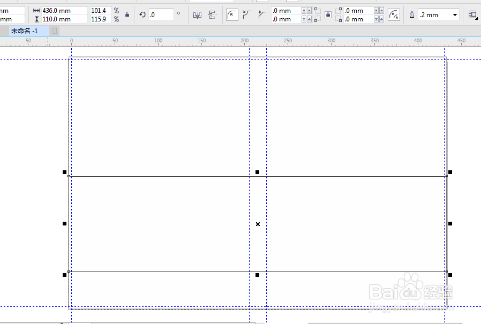Viewport: 481px width, 324px height.
Task: Click the rotation angle input field
Action: coord(161,15)
